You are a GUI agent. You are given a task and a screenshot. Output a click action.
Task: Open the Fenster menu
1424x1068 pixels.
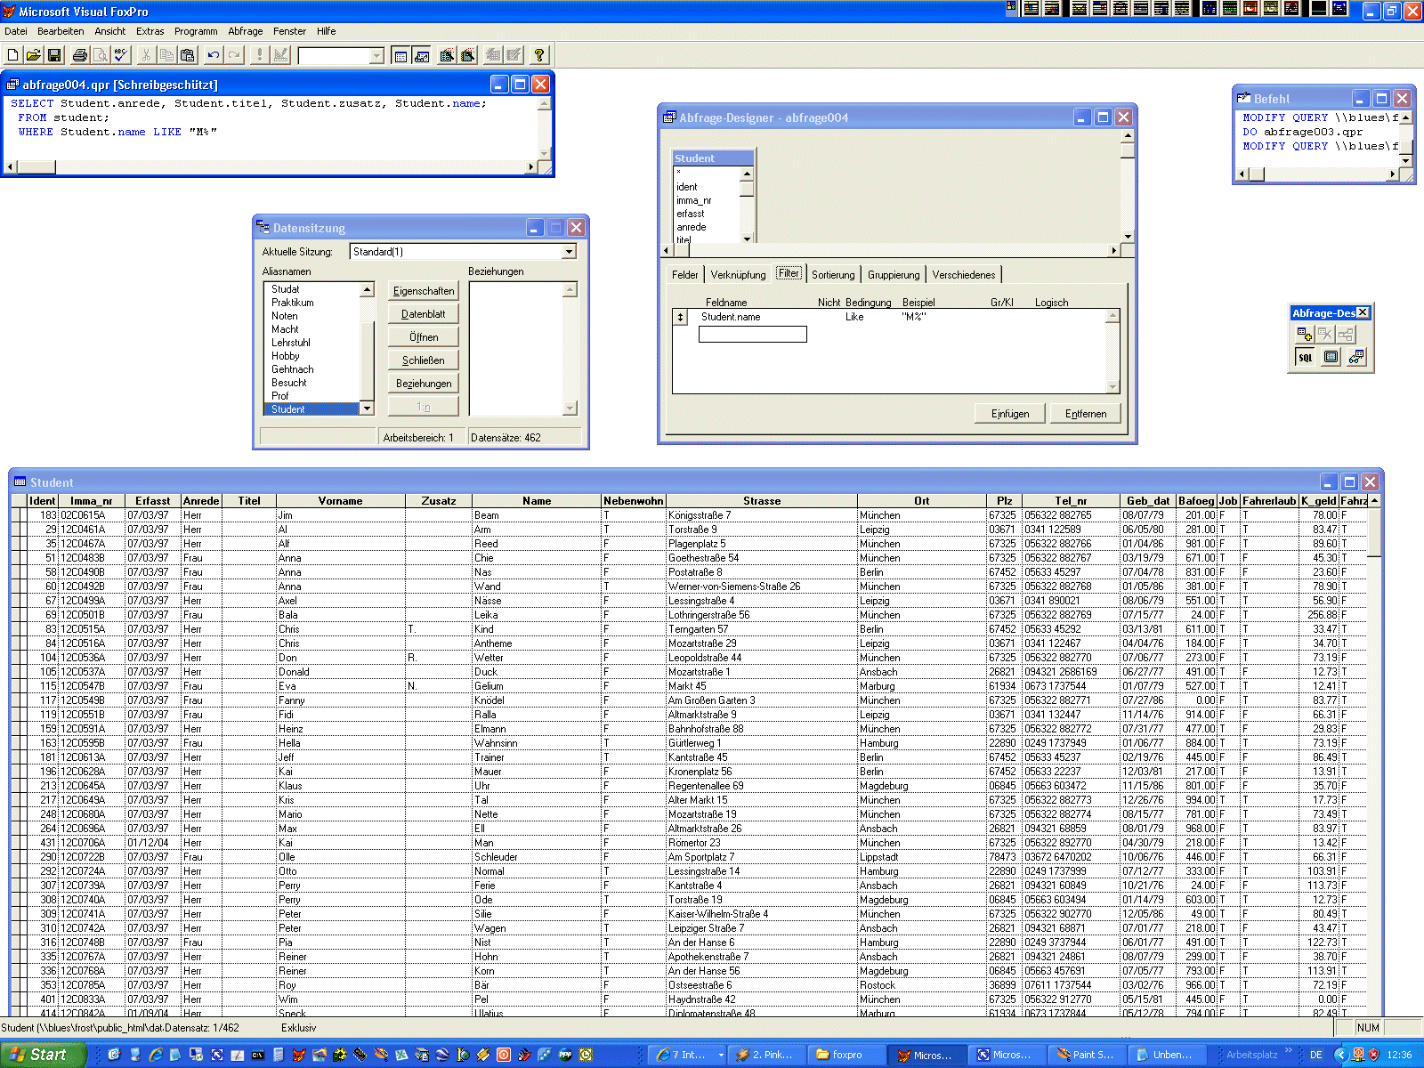(290, 31)
